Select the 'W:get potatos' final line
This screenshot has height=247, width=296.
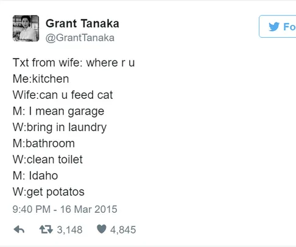(x=49, y=192)
